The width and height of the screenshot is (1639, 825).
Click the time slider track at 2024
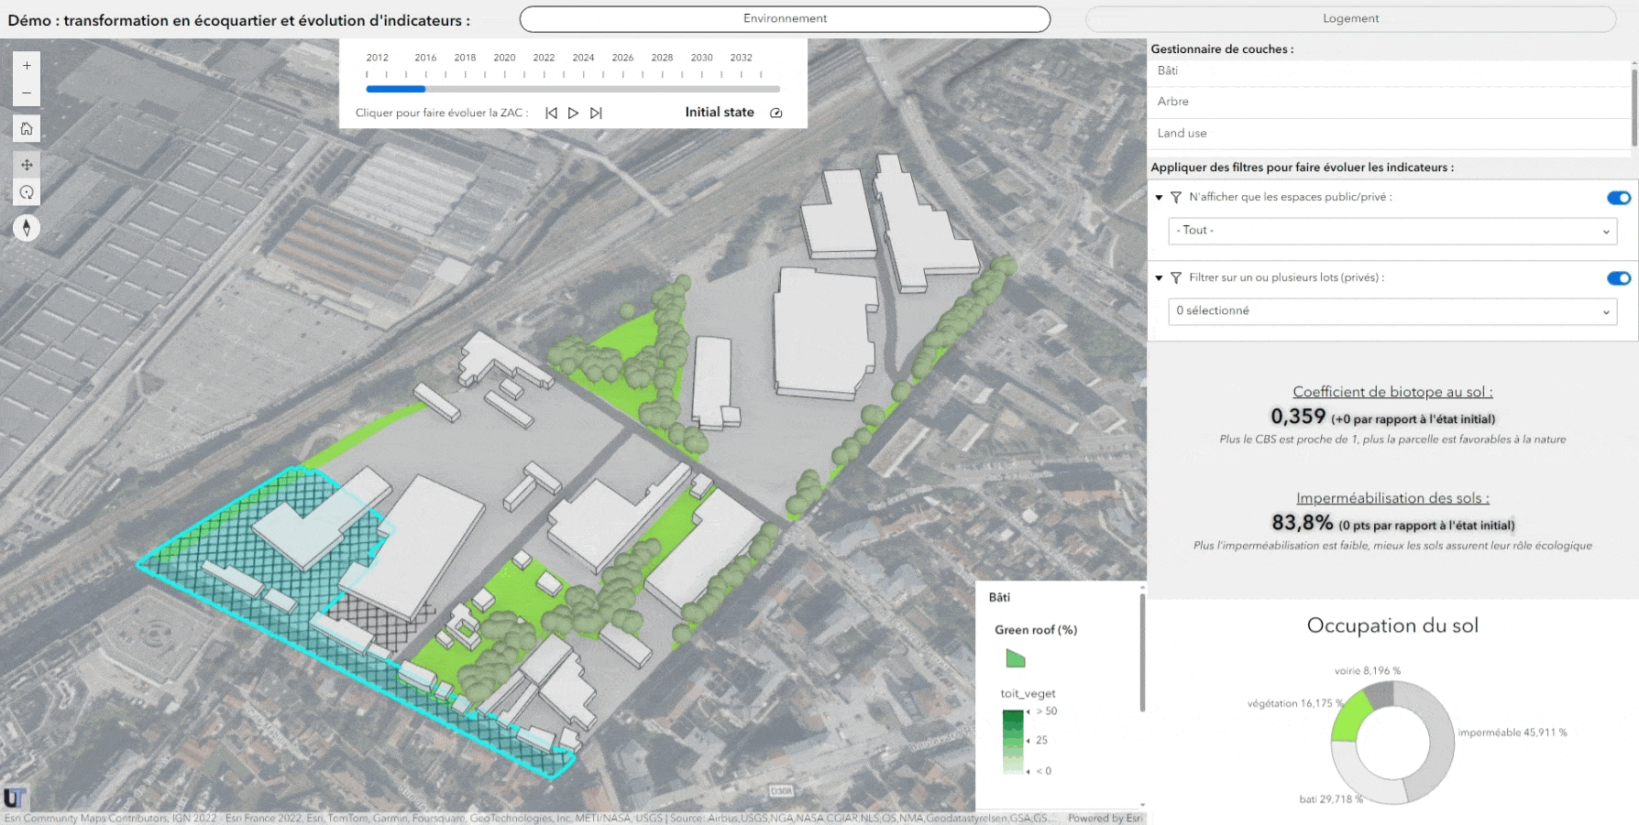tap(583, 89)
